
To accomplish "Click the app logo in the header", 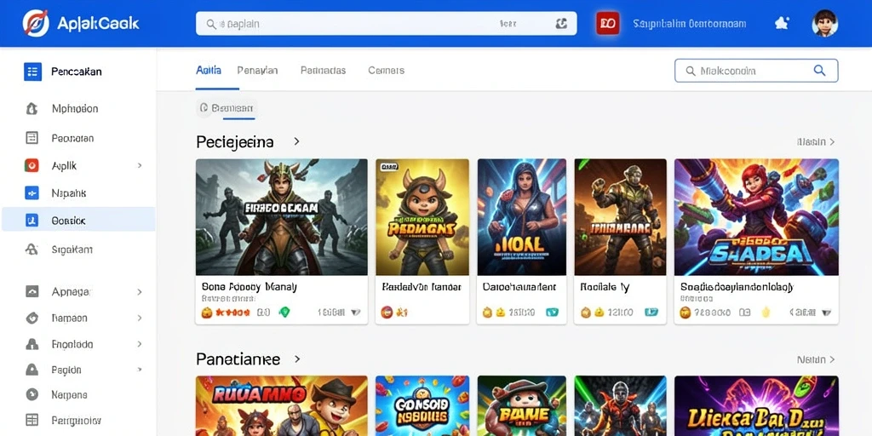I will coord(36,23).
